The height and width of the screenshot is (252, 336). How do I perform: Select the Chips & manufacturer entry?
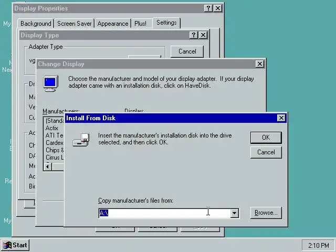[54, 150]
